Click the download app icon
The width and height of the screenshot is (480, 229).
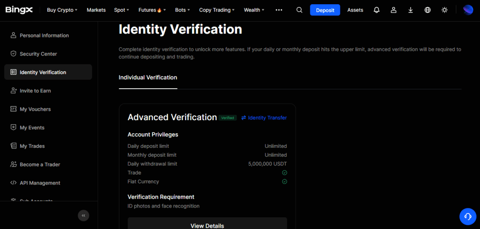pos(411,10)
